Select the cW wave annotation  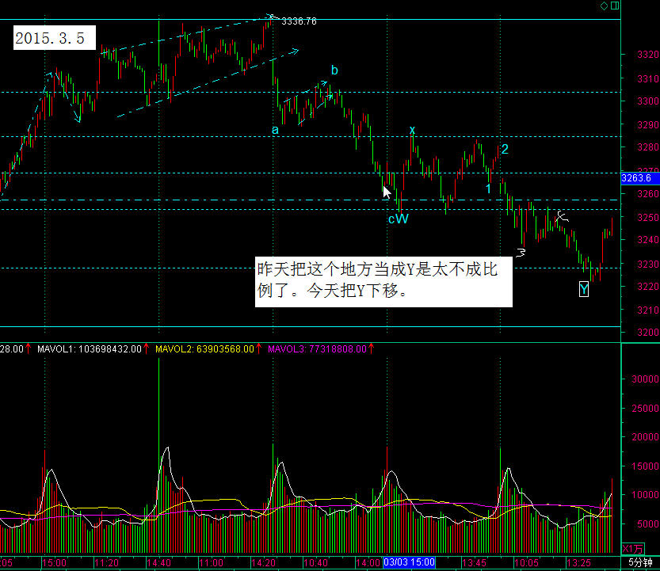point(398,219)
